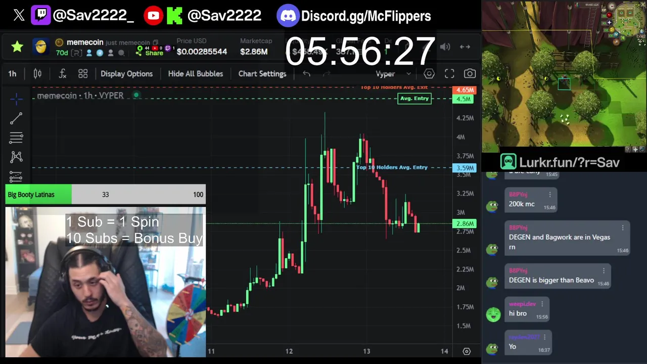Click the memecoin 1h VYPER chart legend

click(x=80, y=96)
